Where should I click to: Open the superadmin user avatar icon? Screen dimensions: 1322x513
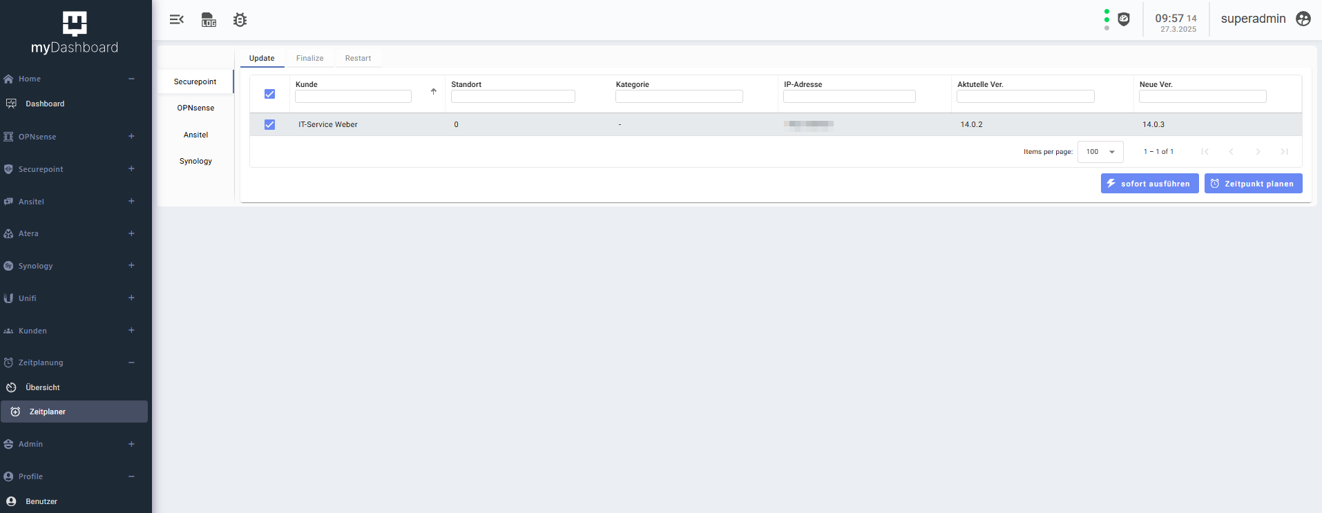click(x=1303, y=19)
